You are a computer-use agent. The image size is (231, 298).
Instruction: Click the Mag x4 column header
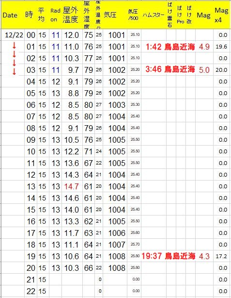(221, 15)
